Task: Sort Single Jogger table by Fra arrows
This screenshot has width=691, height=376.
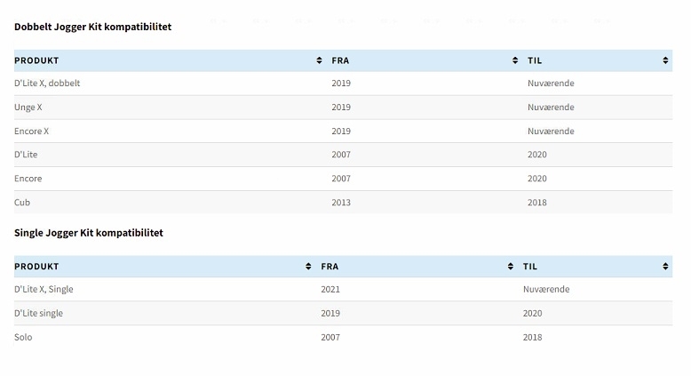Action: pyautogui.click(x=511, y=267)
